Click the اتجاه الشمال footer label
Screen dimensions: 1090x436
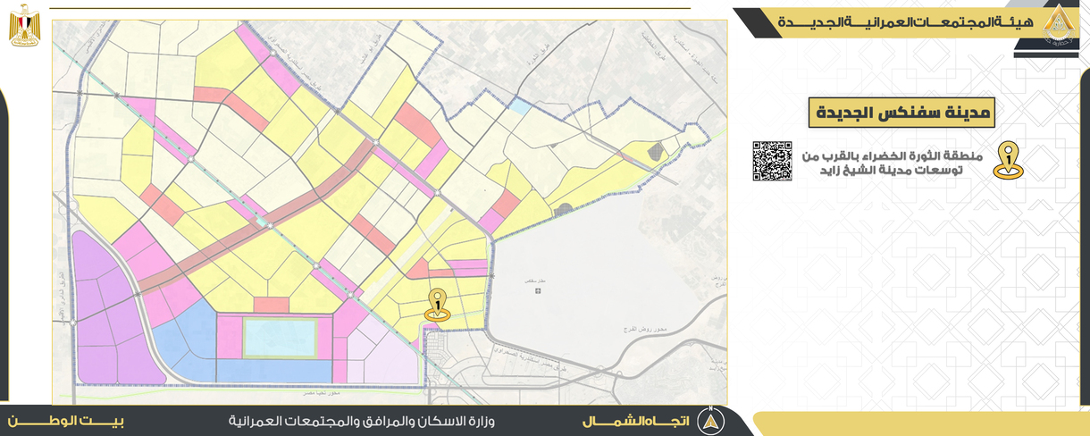click(636, 421)
